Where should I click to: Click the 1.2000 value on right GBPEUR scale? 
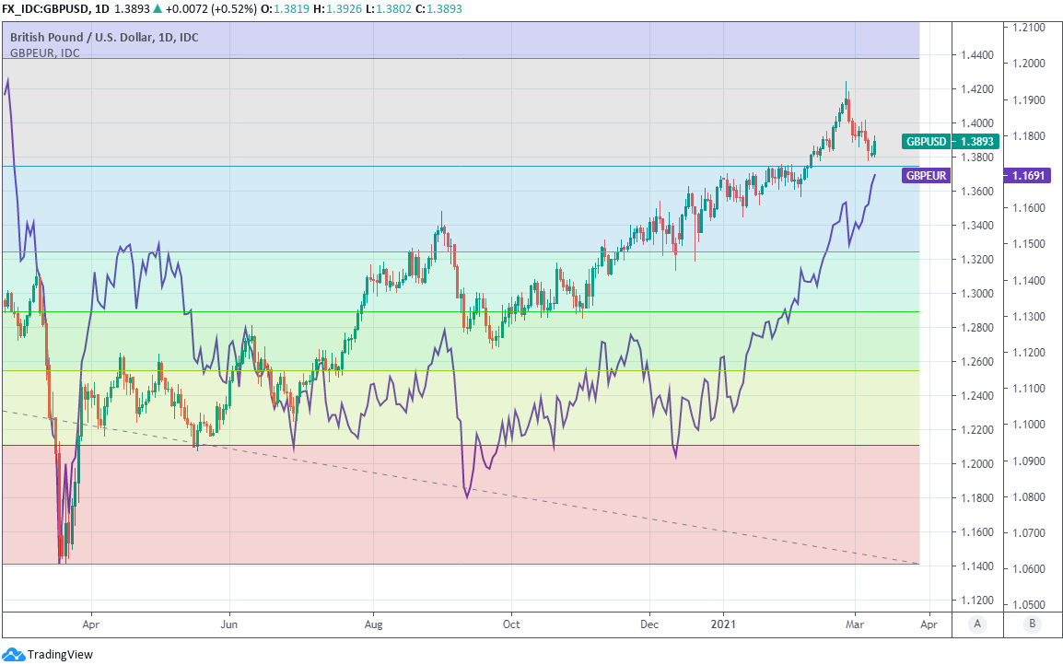[1028, 64]
